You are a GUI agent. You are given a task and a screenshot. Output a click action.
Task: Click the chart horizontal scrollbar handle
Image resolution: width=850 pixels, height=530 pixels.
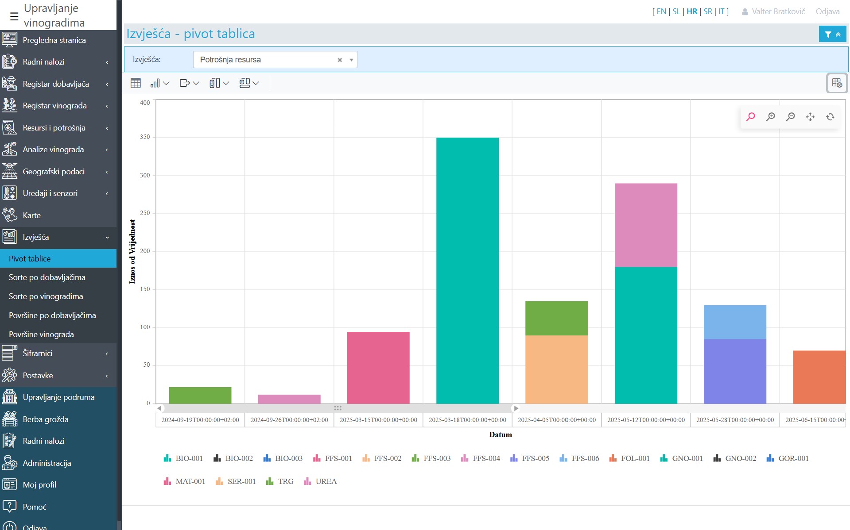[x=338, y=408]
